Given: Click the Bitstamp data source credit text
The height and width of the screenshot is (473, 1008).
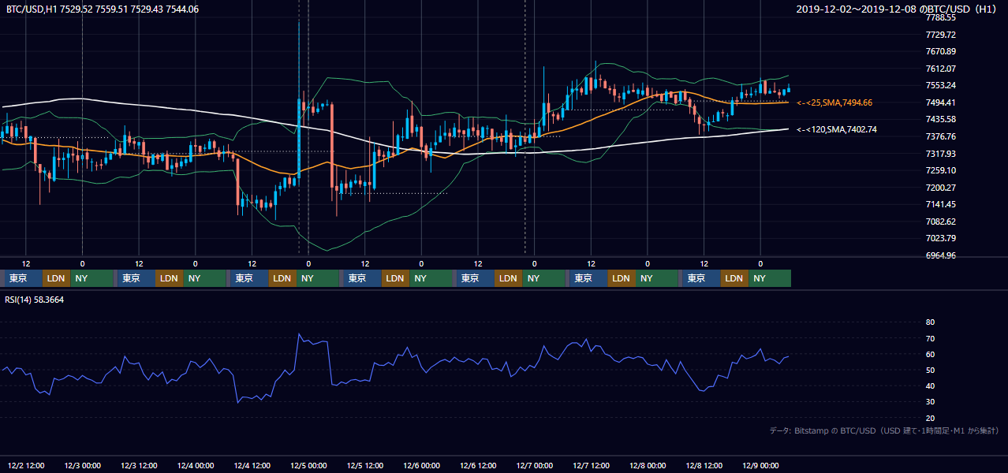Looking at the screenshot, I should coord(884,430).
